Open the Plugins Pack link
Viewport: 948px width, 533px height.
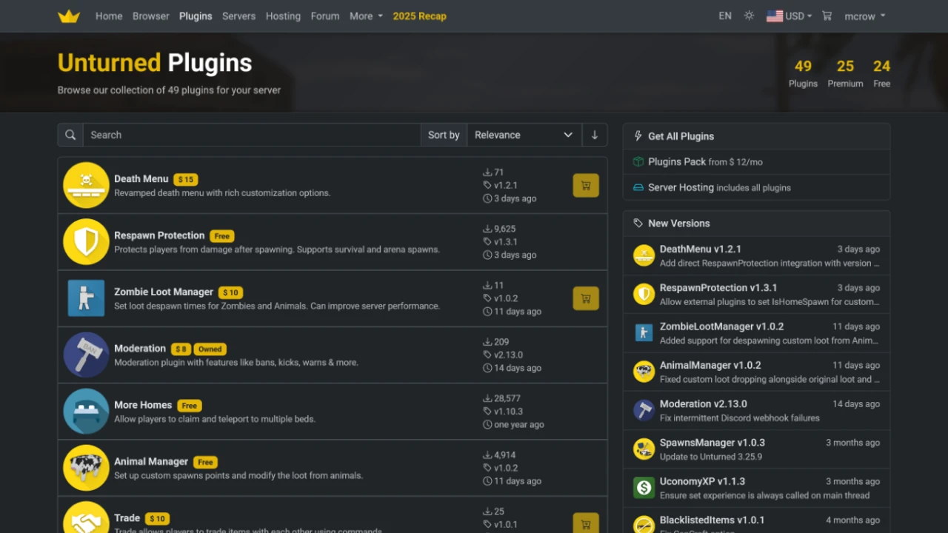[x=677, y=161]
